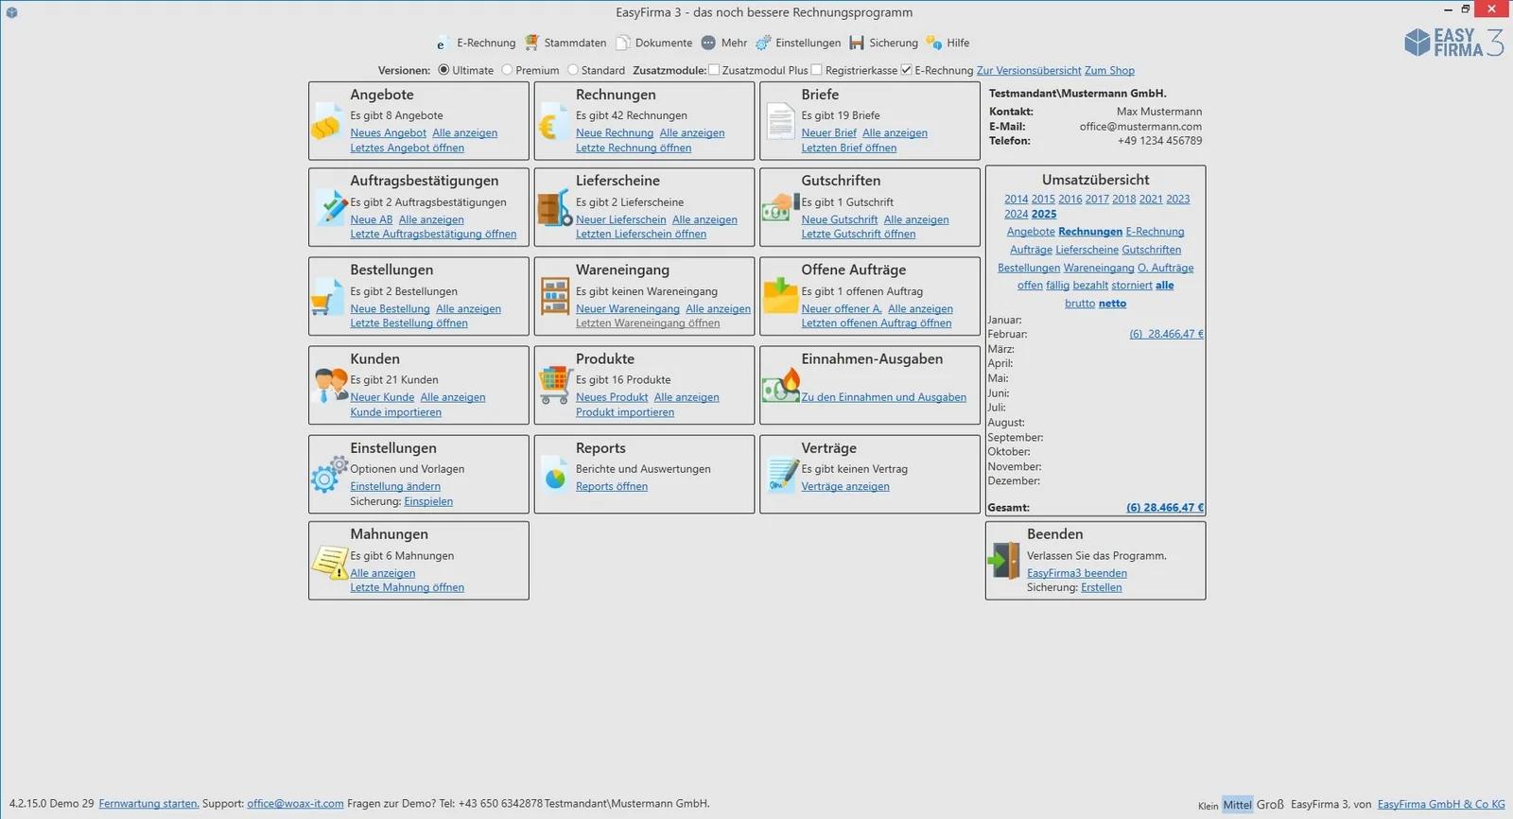Click the Dokumente page icon
The height and width of the screenshot is (819, 1513).
(623, 43)
